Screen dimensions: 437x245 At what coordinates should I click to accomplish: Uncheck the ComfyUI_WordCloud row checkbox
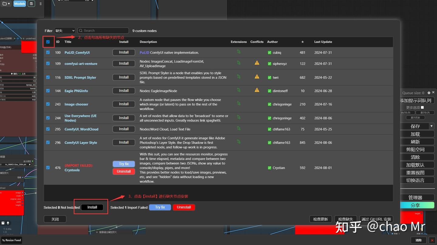tap(48, 129)
